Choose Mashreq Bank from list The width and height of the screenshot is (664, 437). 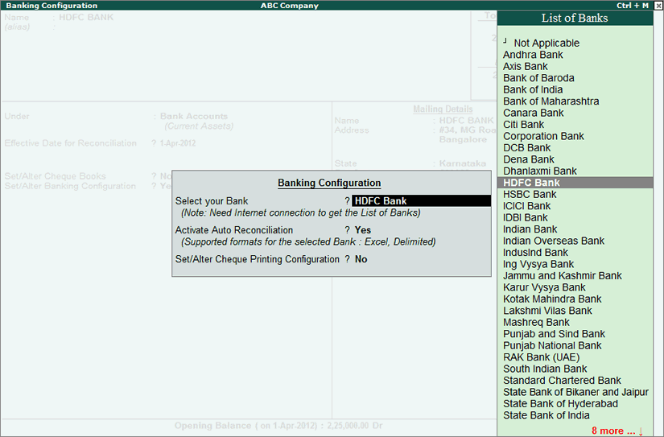[536, 322]
